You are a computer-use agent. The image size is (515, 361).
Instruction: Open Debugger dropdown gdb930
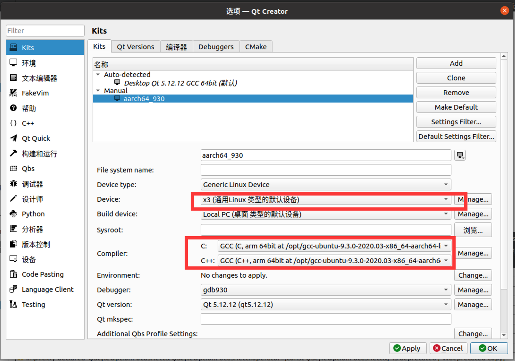click(x=326, y=290)
